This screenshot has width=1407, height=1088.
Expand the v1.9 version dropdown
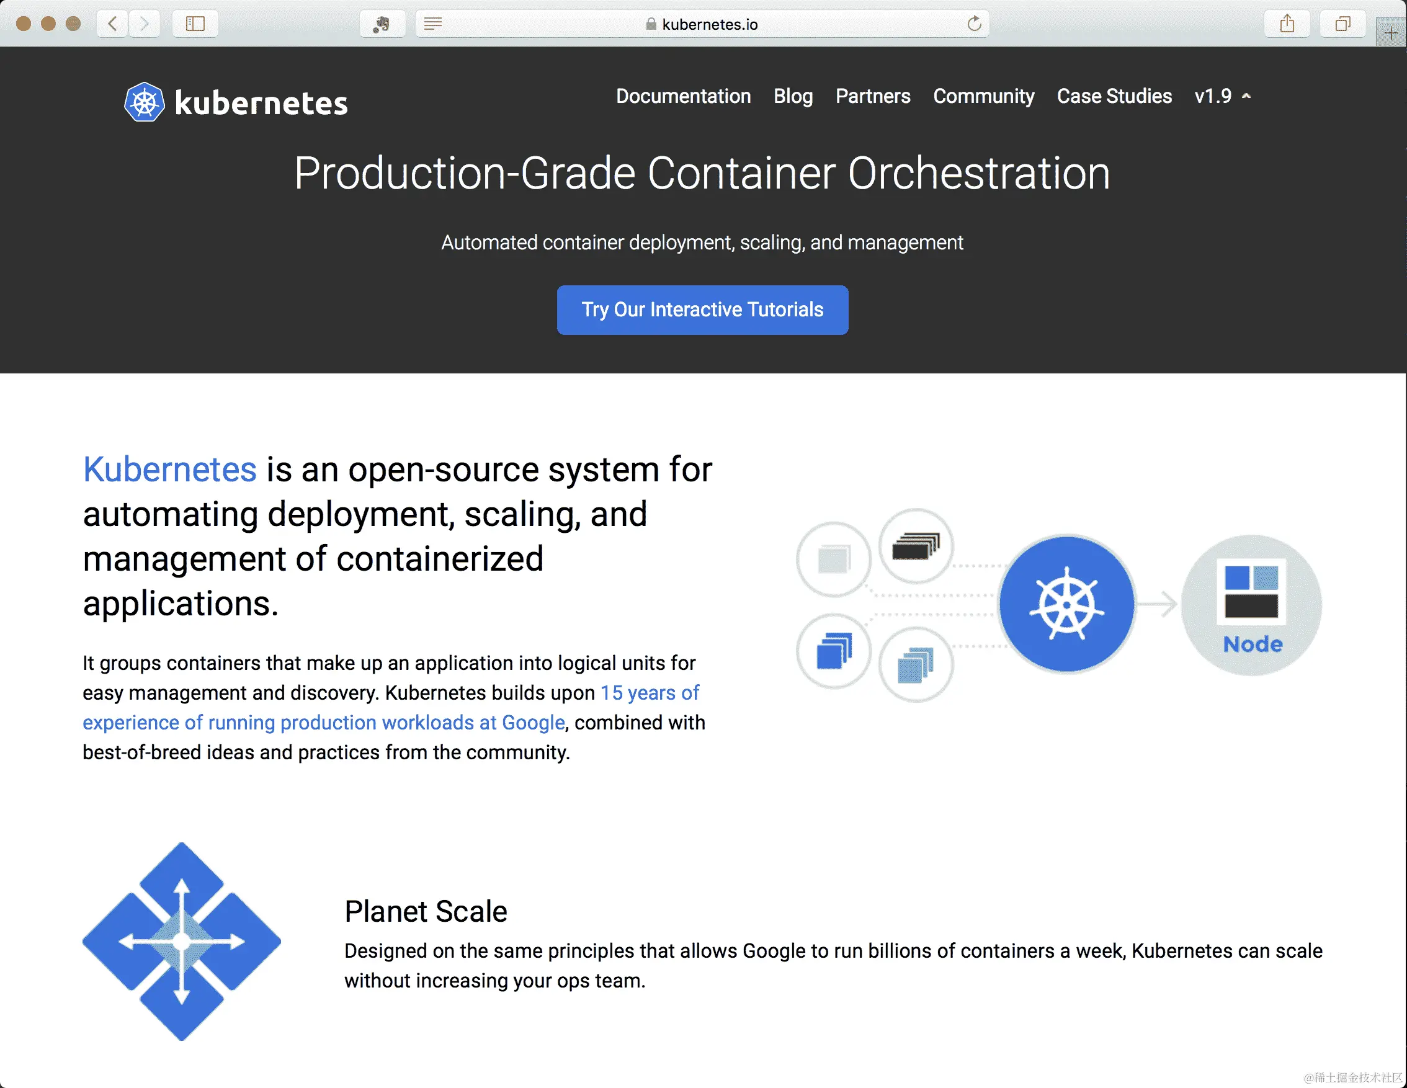click(1222, 96)
